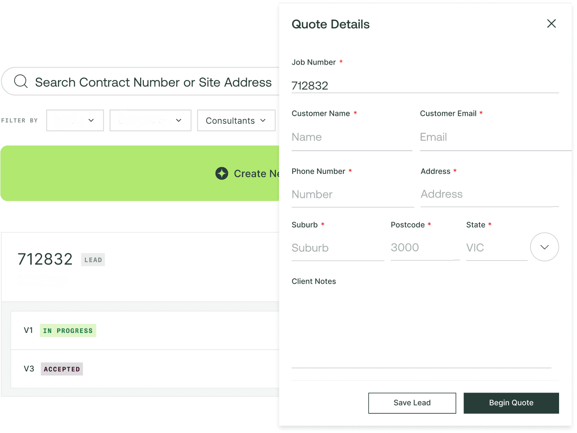Click the green Create New button
The height and width of the screenshot is (433, 577).
140,173
